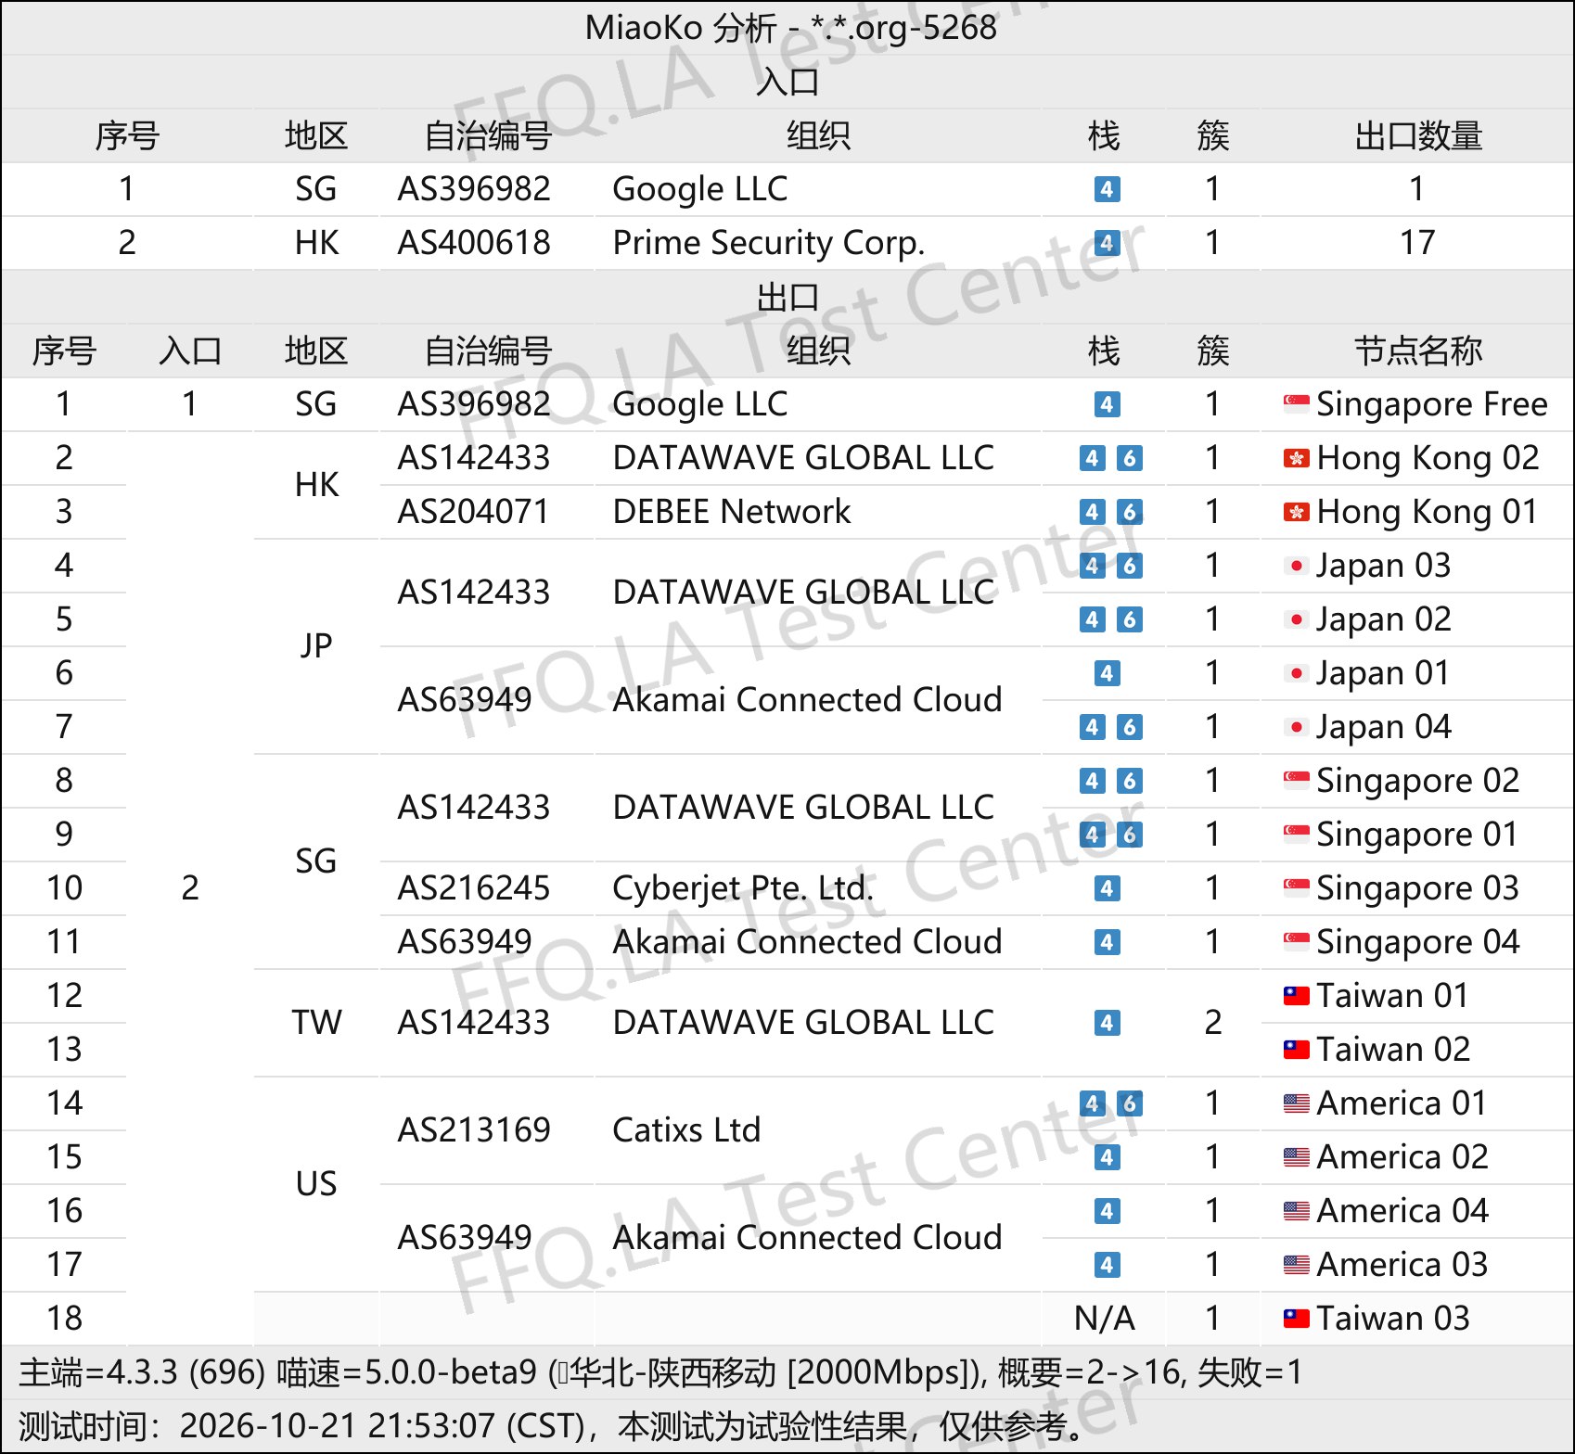Click the IPv6 badge in the Japan 04 row
This screenshot has width=1575, height=1454.
click(x=1129, y=727)
